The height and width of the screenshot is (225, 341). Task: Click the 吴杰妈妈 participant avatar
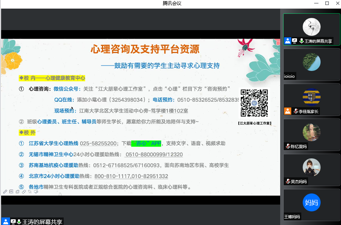[311, 167]
